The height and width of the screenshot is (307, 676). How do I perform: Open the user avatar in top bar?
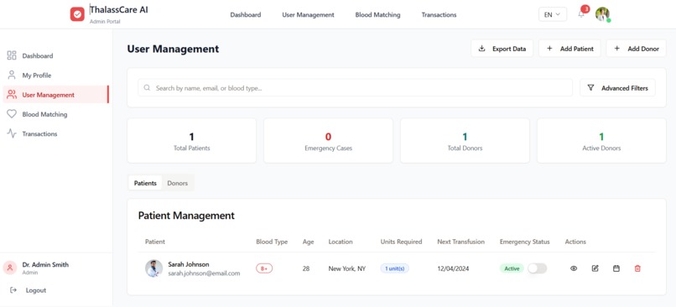coord(602,14)
